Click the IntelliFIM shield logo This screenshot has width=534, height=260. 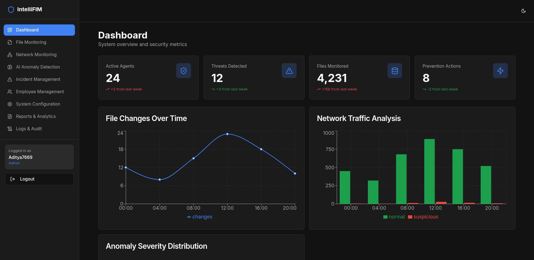11,10
